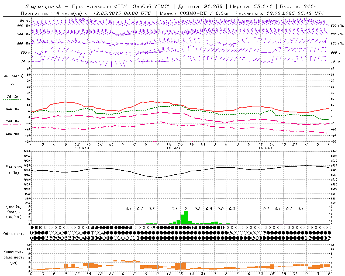The width and height of the screenshot is (345, 276).
Task: Click the 0.6 precipitation total value
Action: [x=152, y=209]
